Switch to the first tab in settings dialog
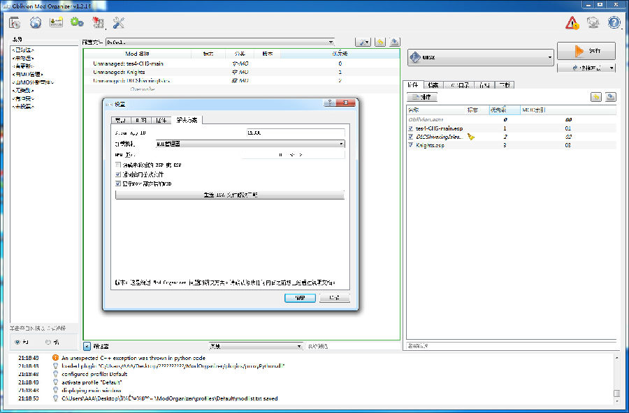Image resolution: width=629 pixels, height=413 pixels. (x=120, y=120)
